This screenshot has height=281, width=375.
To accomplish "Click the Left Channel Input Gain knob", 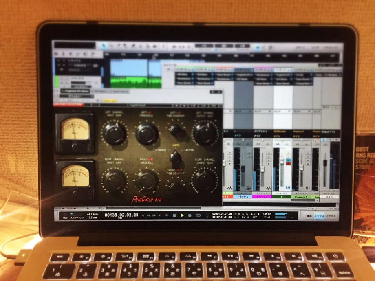I will [x=115, y=134].
